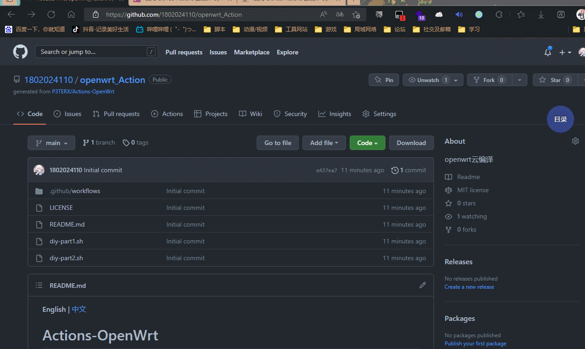
Task: Add page to favorites star icon
Action: 356,15
